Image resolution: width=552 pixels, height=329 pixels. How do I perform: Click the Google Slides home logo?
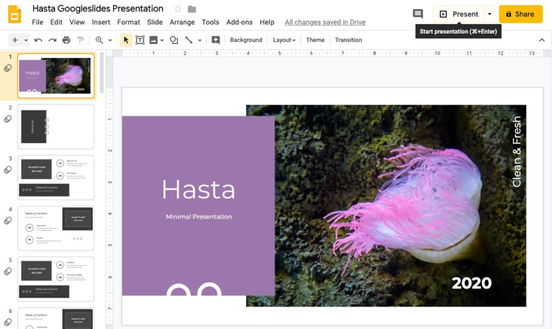(x=14, y=14)
